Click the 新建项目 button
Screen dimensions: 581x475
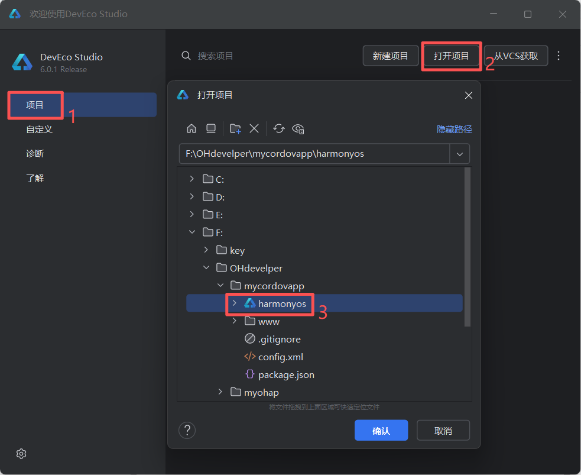coord(391,56)
